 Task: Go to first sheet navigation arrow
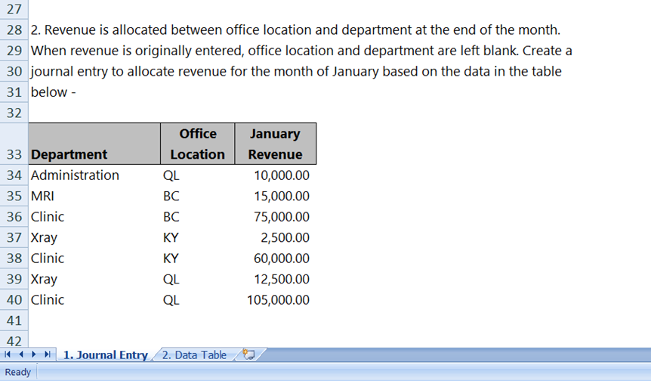click(7, 355)
